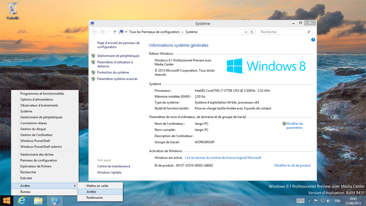Viewport: 366px width, 206px height.
Task: Expand the Arrêter submenu entry
Action: point(44,185)
